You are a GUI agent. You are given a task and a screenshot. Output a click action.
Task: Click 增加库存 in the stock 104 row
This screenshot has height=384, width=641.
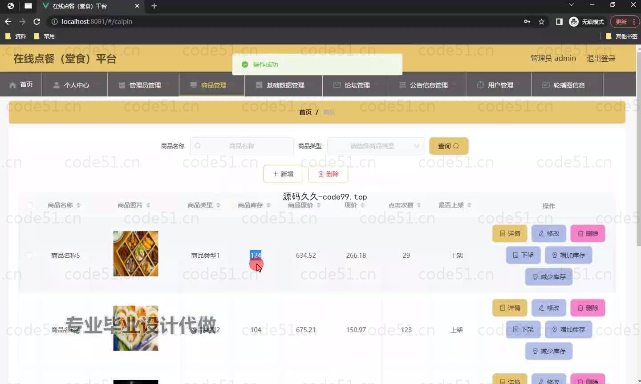568,329
